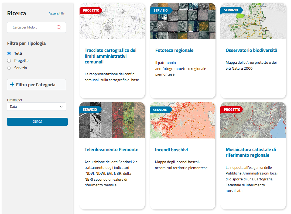Select the Tutti radio button

9,53
